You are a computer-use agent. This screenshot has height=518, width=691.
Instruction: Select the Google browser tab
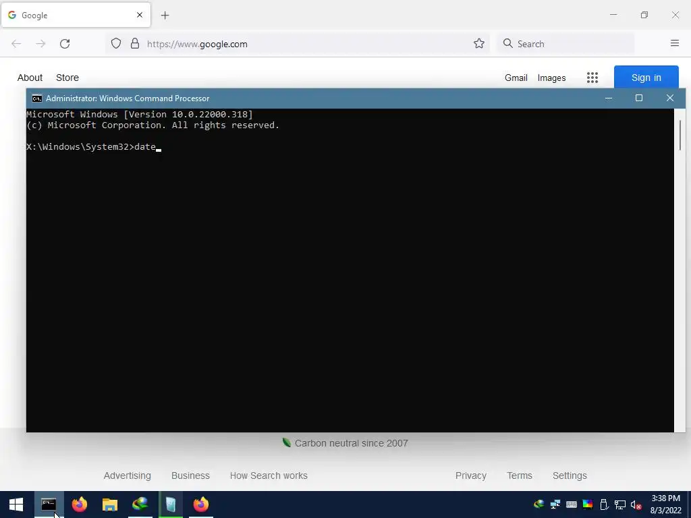[76, 15]
